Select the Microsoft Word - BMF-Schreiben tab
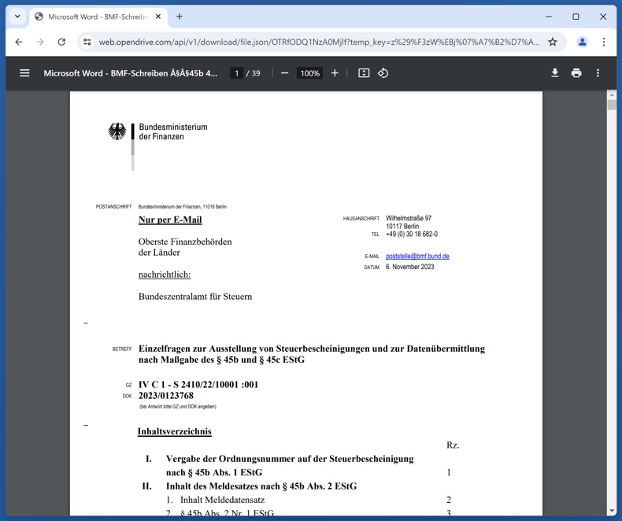622x521 pixels. (x=97, y=17)
